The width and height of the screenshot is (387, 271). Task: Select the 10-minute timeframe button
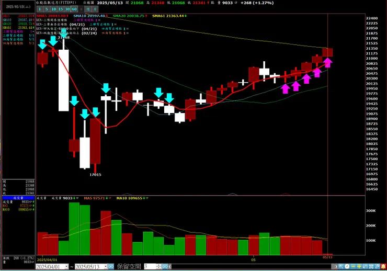tap(53, 9)
